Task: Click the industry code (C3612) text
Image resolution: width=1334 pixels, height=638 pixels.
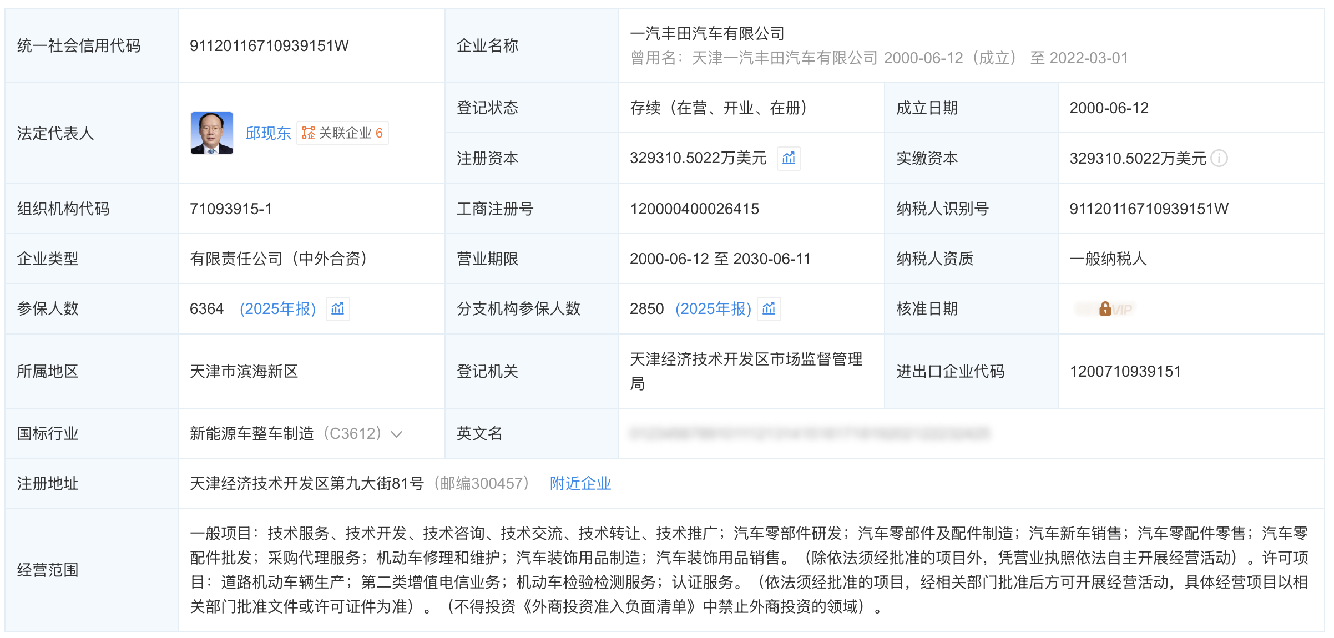Action: pyautogui.click(x=352, y=434)
